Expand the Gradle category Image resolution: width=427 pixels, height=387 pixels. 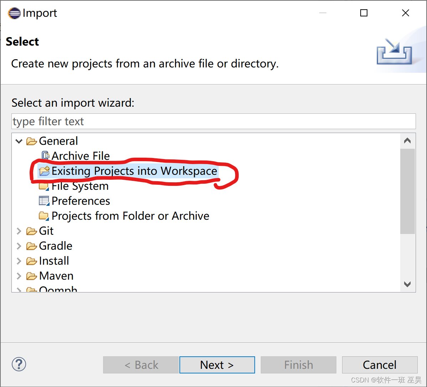pos(19,246)
